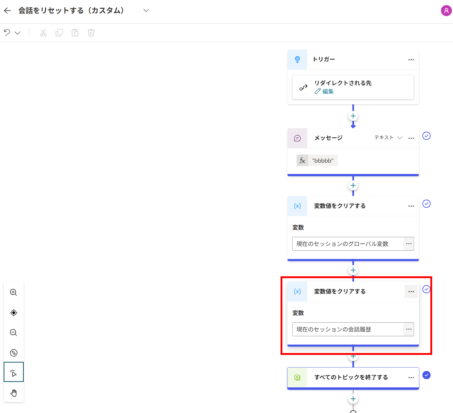453x413 pixels.
Task: Click the checkmark status beside メッセージ node
Action: point(426,136)
